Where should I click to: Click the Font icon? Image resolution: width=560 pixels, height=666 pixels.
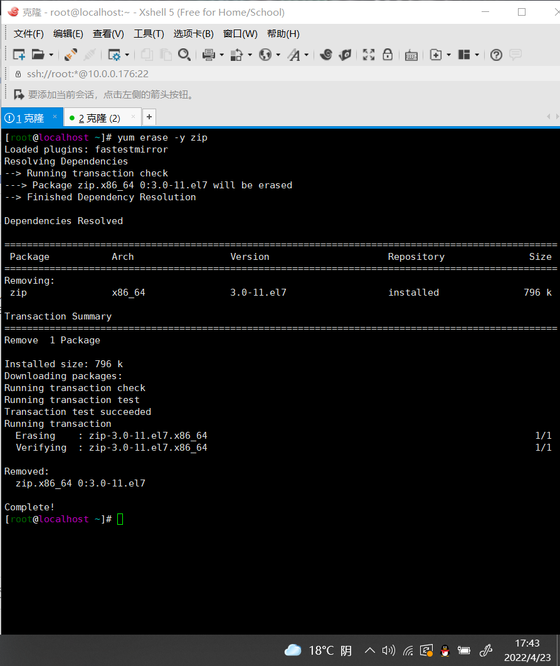click(x=293, y=55)
